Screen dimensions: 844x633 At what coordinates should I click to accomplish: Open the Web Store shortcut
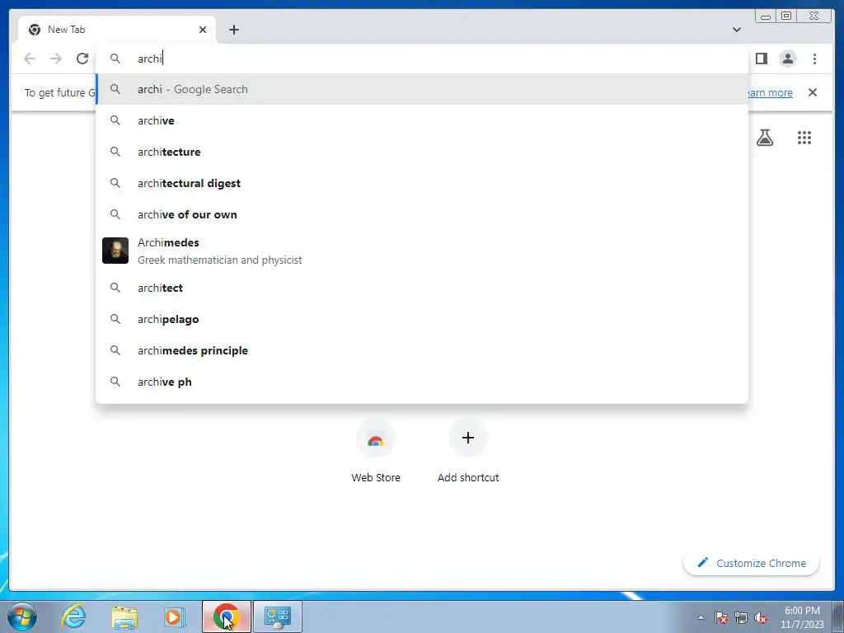click(376, 452)
